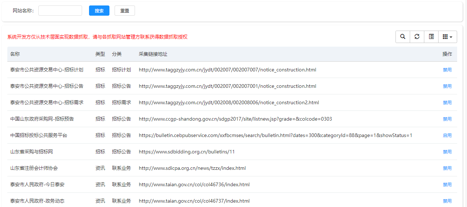
Task: Click the 类型 column header
Action: (100, 54)
